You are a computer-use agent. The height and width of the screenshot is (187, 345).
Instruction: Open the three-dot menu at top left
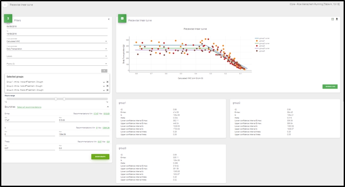(5, 5)
